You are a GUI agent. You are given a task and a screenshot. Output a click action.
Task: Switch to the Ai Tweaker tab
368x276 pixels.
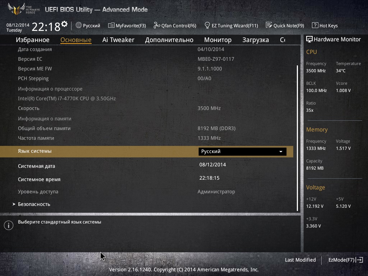click(x=118, y=40)
